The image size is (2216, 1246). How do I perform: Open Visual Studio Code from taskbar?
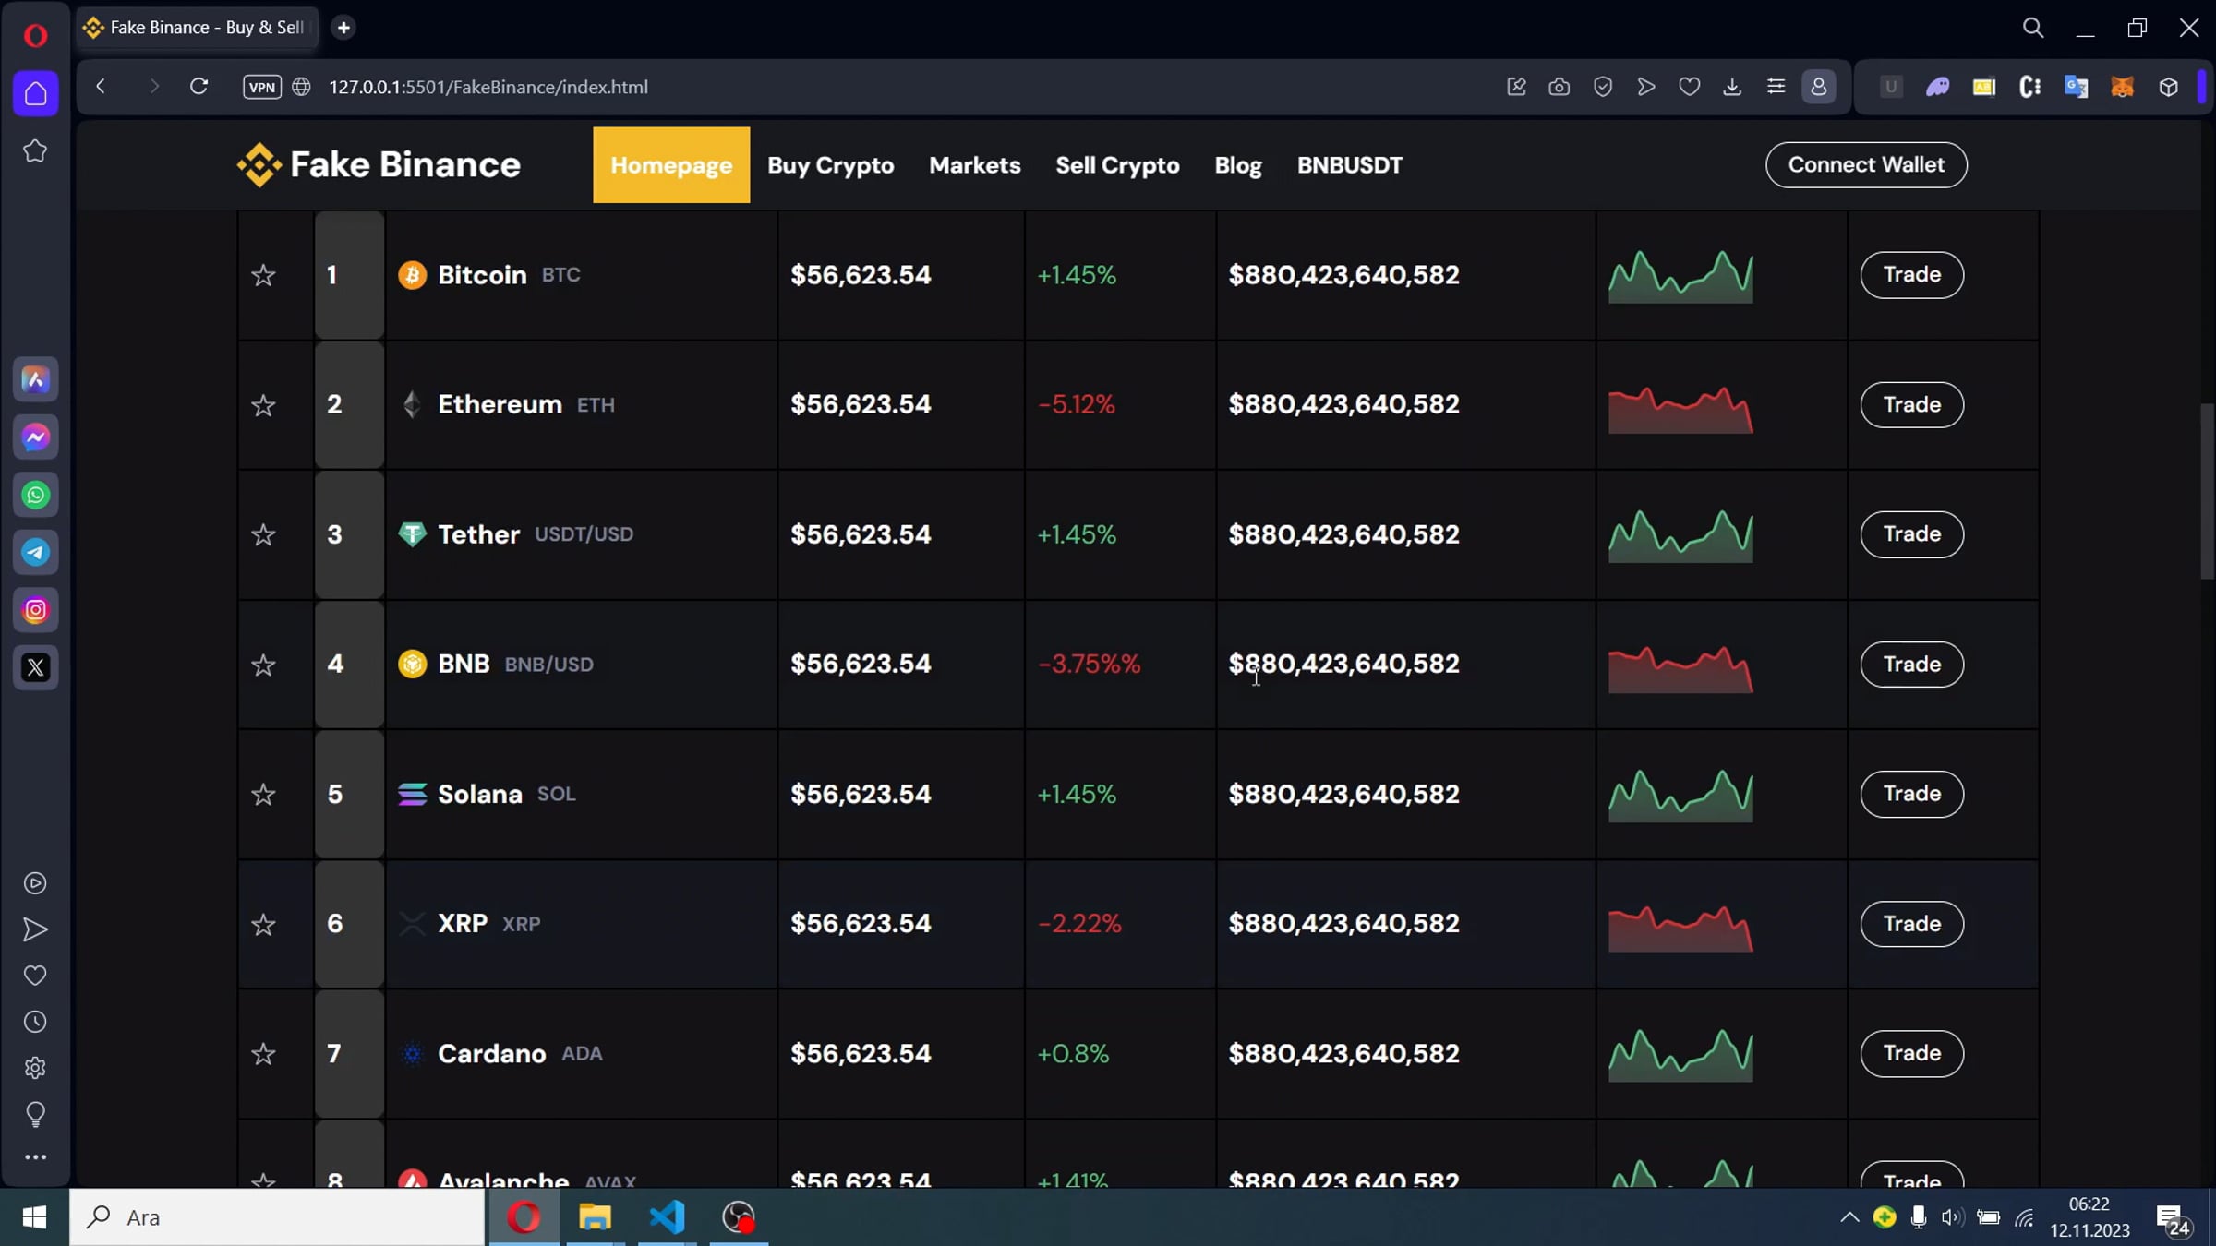667,1217
